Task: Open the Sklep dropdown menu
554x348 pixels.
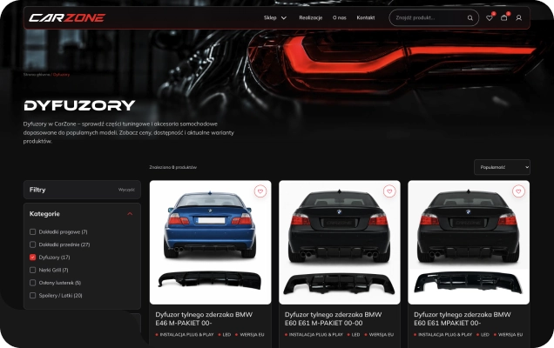Action: (275, 17)
